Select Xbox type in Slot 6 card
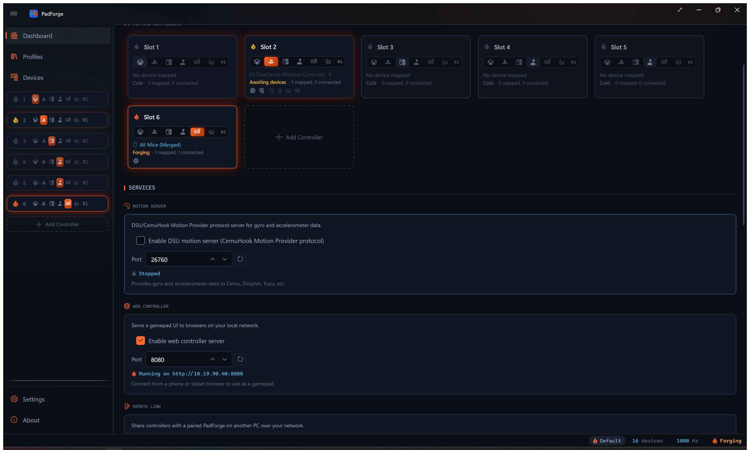This screenshot has width=750, height=450. [x=140, y=132]
